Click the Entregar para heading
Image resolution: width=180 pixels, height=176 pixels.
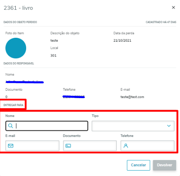(13, 105)
